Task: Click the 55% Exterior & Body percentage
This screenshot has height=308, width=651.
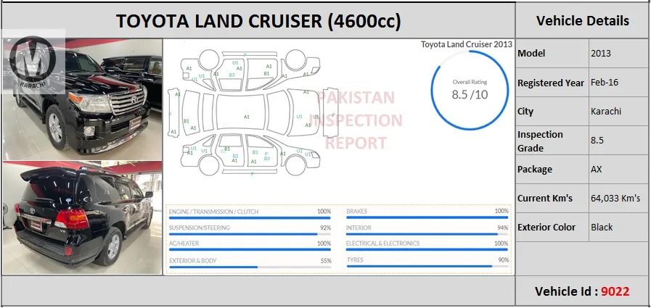Action: pyautogui.click(x=326, y=261)
